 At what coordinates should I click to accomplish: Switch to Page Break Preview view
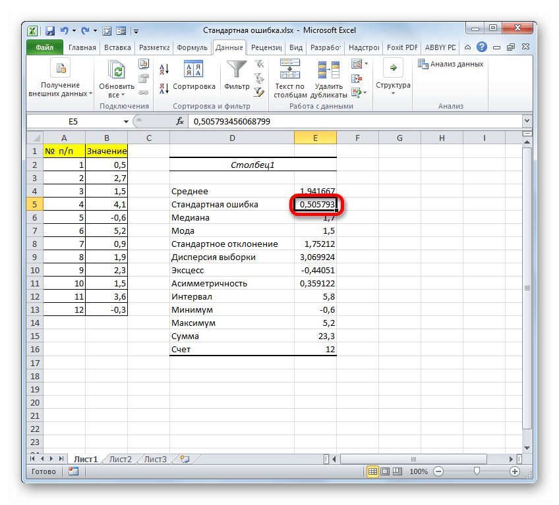397,471
